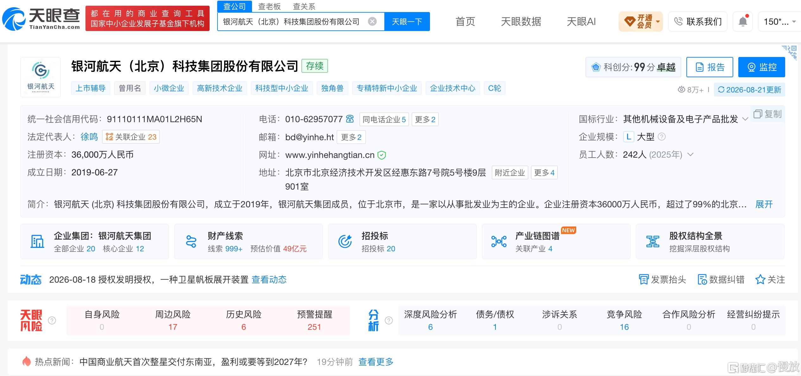Select the 查公司 search tab
801x376 pixels.
234,6
